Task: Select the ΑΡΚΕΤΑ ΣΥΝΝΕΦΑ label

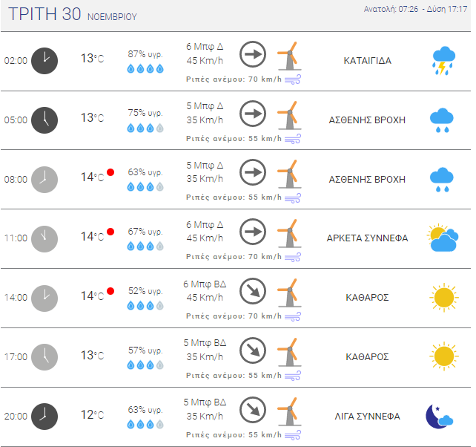Action: pos(367,238)
